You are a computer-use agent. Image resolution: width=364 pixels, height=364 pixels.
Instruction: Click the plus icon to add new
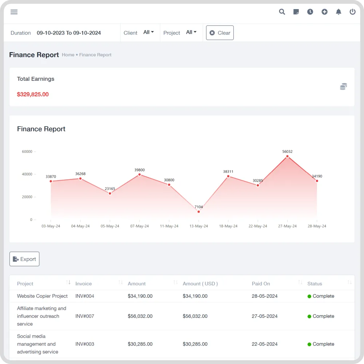click(324, 12)
